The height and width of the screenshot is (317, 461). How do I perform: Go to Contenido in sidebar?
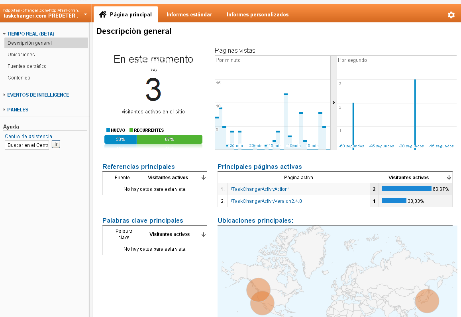click(19, 78)
